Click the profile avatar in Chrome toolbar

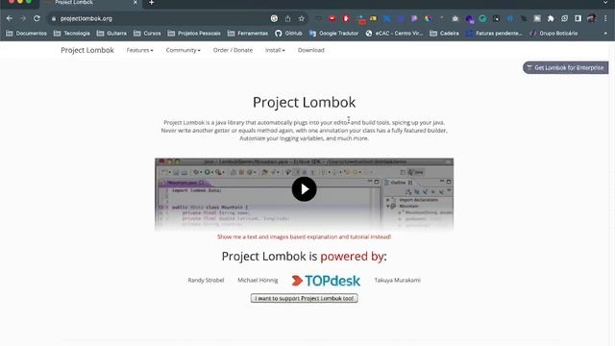tap(591, 18)
